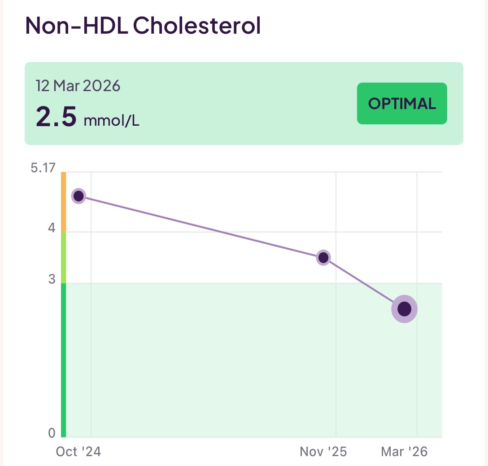Viewport: 488px width, 466px height.
Task: Select the Nov '25 data point marker
Action: click(323, 257)
